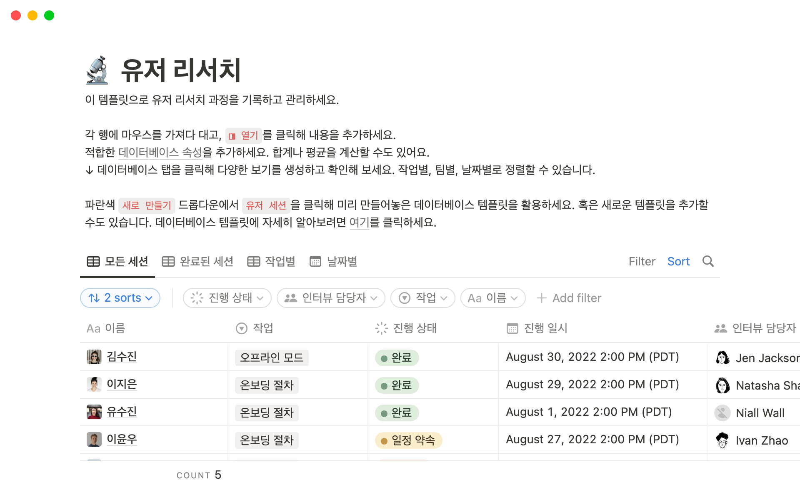Viewport: 800px width, 500px height.
Task: Open the 데이터베이스 속성 link
Action: pyautogui.click(x=160, y=152)
